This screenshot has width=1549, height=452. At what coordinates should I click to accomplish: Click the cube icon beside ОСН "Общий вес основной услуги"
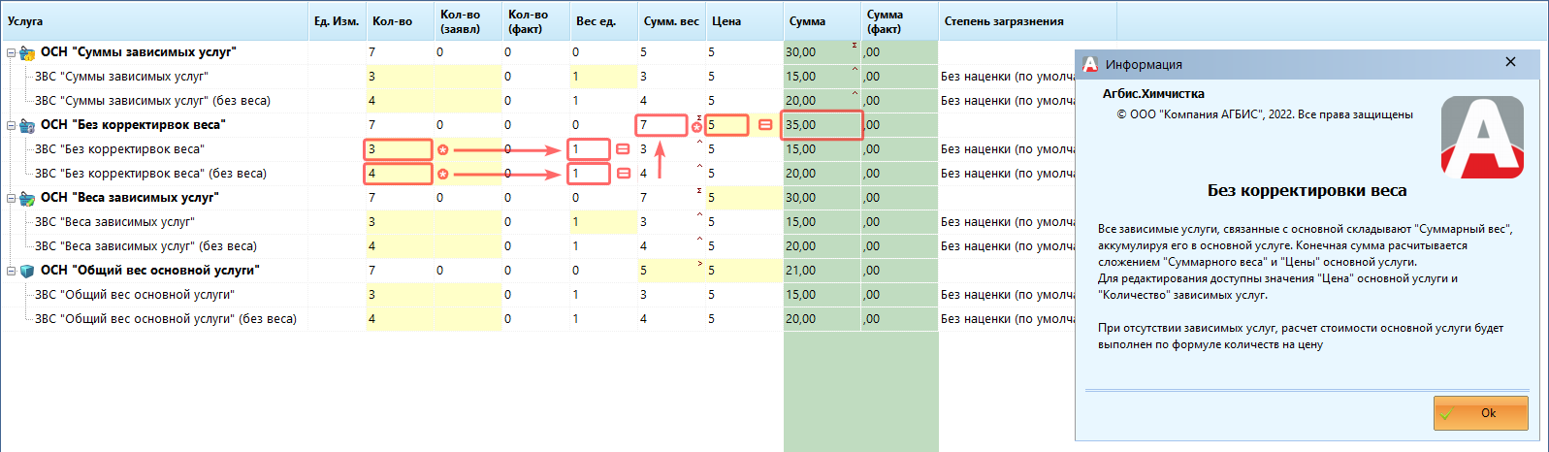click(28, 272)
